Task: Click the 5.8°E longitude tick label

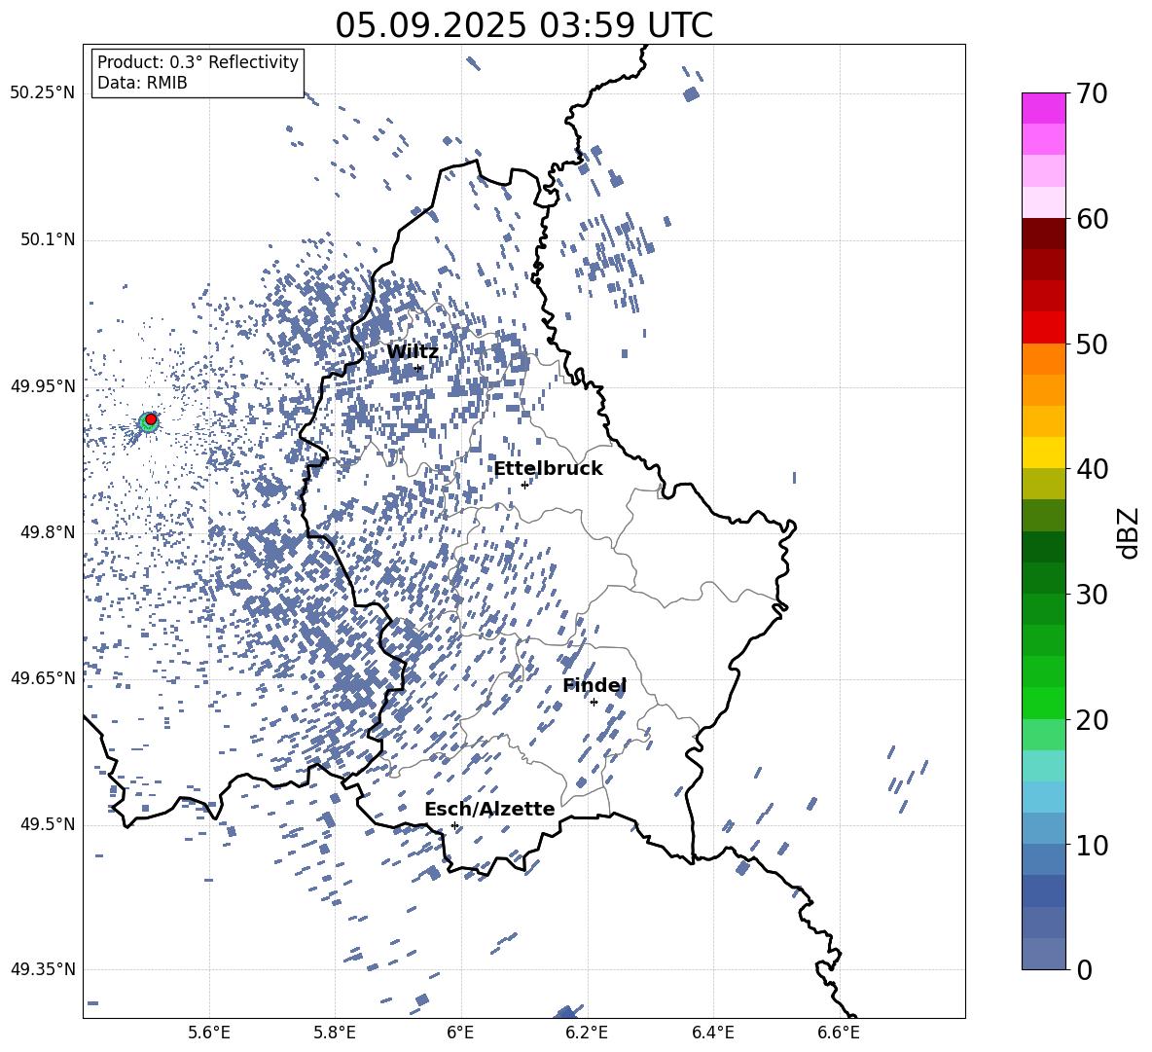Action: pos(335,1033)
